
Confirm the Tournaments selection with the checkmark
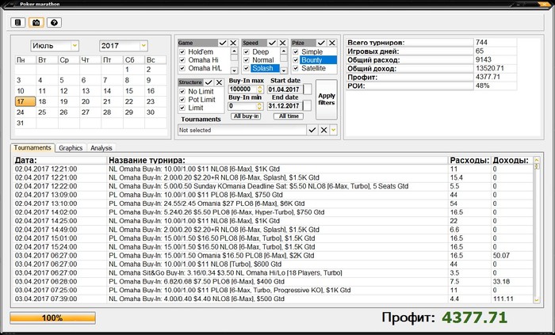click(x=312, y=130)
